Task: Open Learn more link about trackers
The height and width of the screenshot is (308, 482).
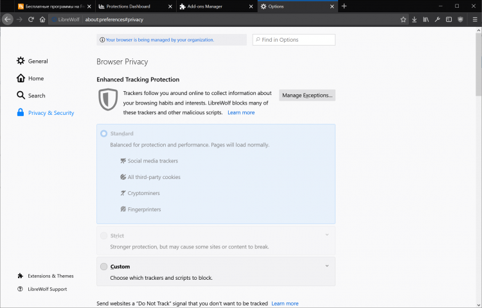Action: [241, 112]
